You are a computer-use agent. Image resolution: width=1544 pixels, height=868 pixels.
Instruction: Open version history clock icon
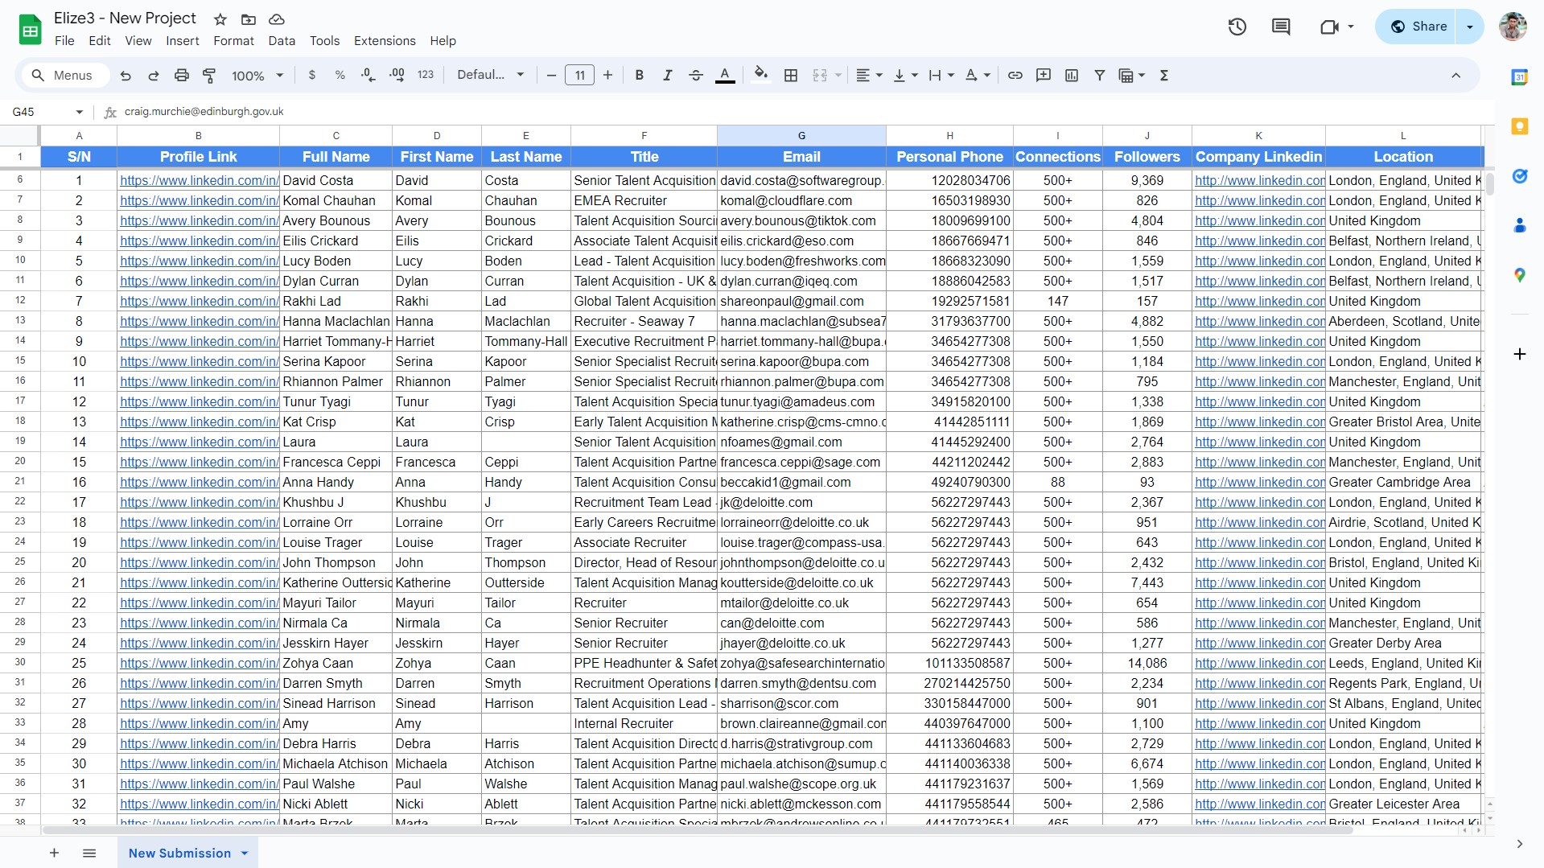point(1237,27)
